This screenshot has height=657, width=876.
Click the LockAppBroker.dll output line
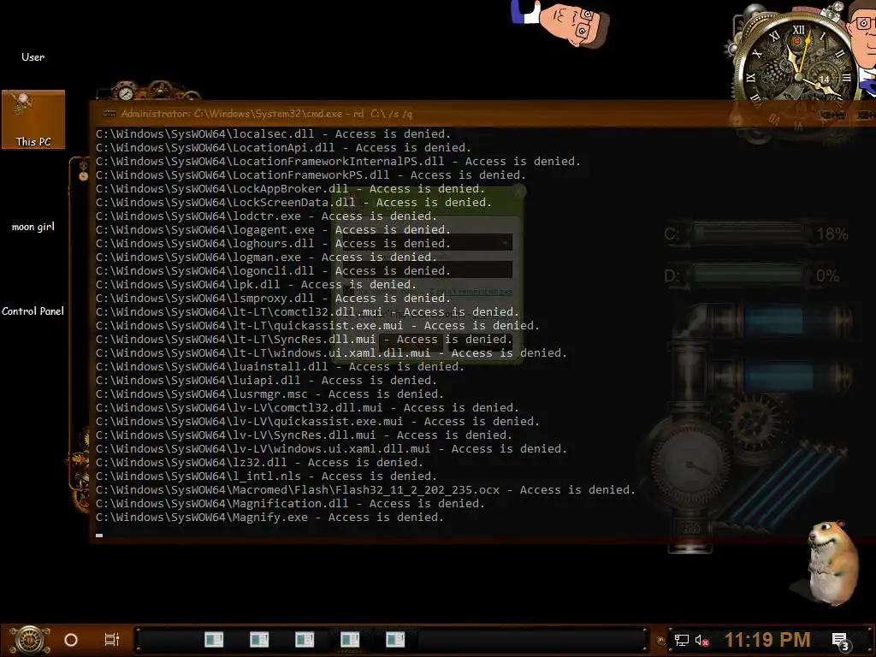(x=290, y=189)
